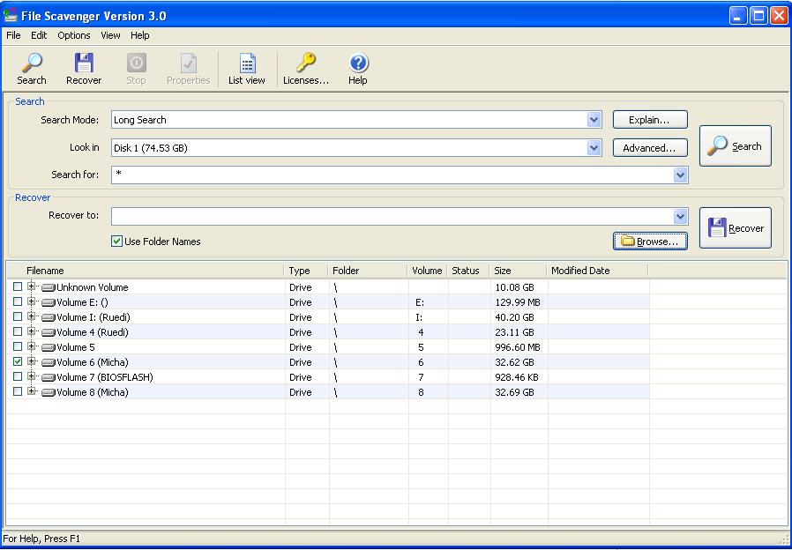The image size is (792, 550).
Task: Sort by the Modified Date column header
Action: pyautogui.click(x=598, y=271)
